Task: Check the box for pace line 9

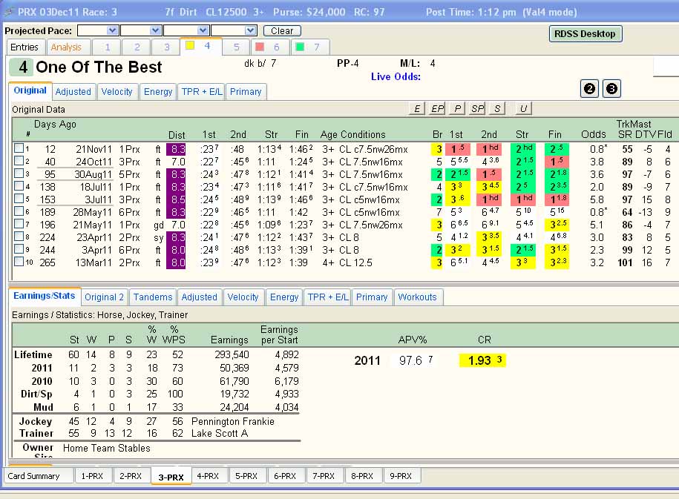Action: click(19, 249)
